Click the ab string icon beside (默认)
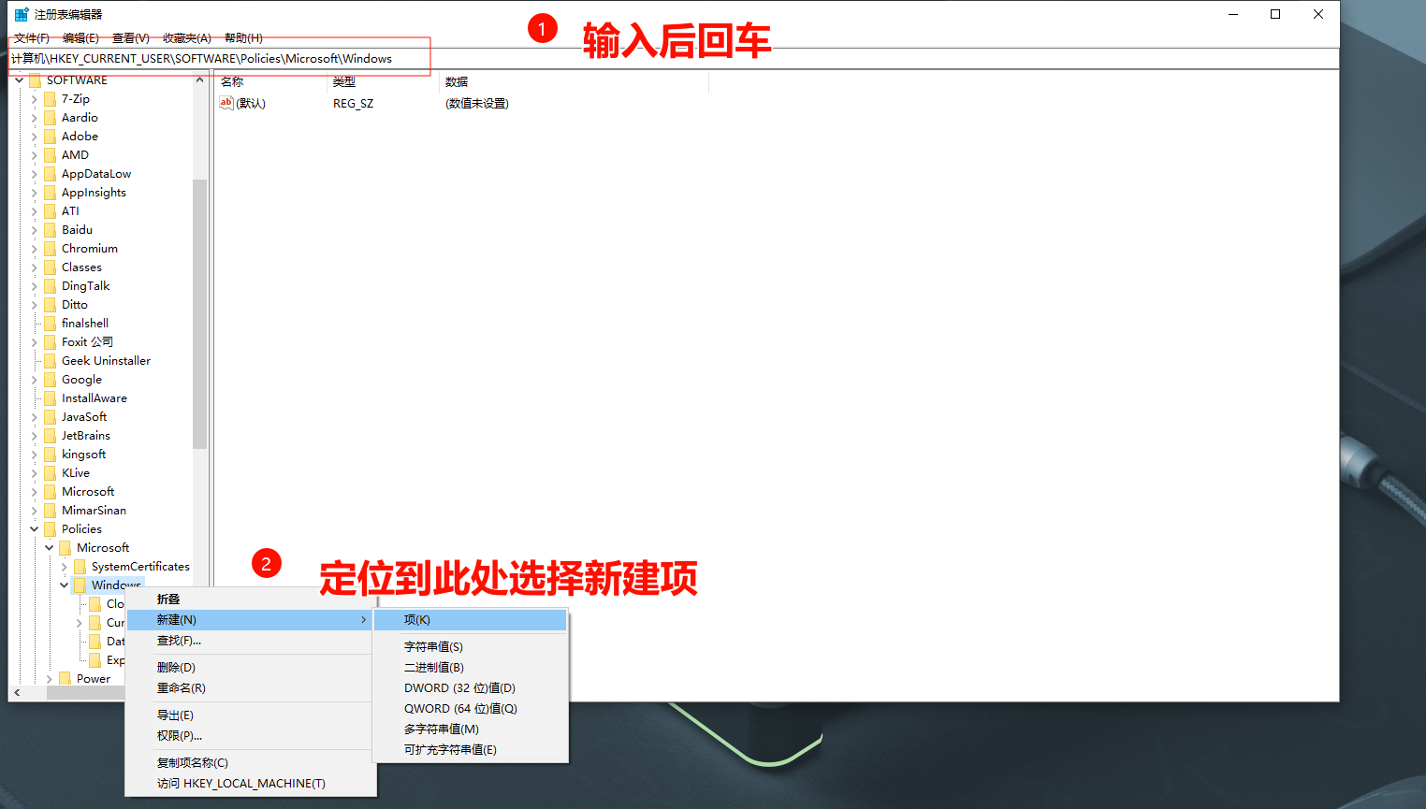 point(226,103)
